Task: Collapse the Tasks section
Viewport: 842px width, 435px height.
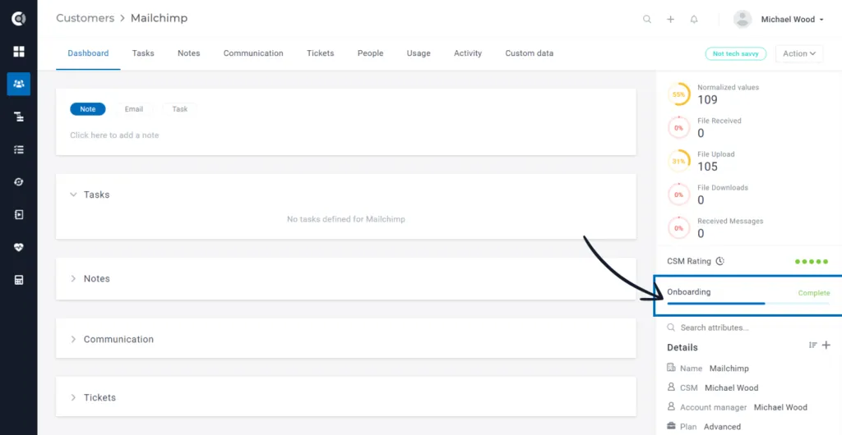Action: click(x=73, y=195)
